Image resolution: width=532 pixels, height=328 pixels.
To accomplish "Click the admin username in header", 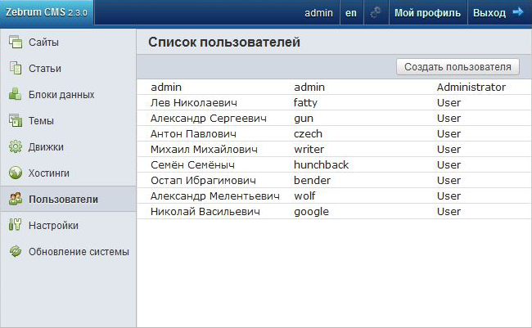I will point(318,13).
